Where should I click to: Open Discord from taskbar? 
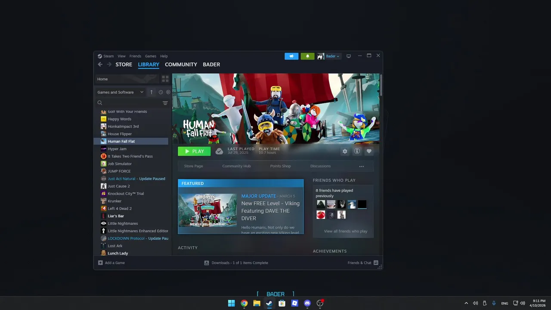307,303
